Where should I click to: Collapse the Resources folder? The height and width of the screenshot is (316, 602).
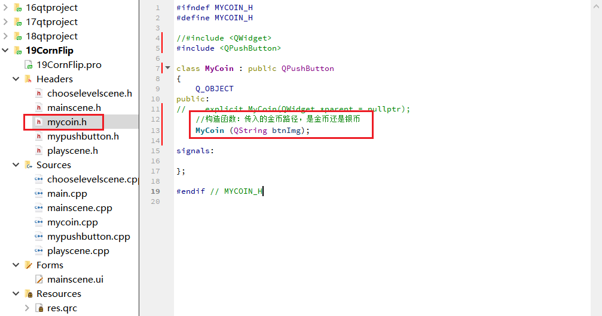[x=16, y=294]
